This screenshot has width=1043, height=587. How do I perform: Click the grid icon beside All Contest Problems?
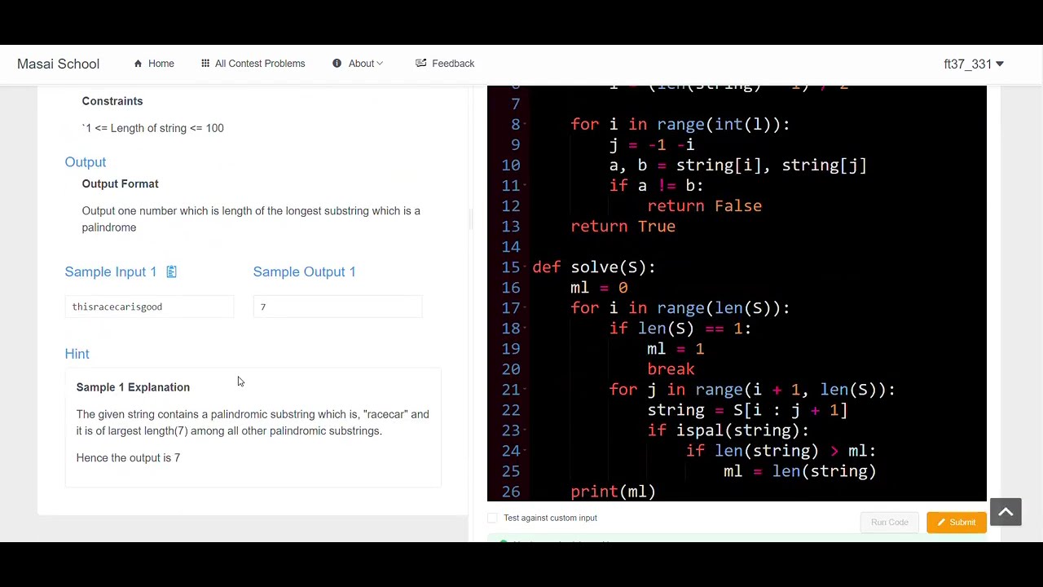pyautogui.click(x=205, y=64)
